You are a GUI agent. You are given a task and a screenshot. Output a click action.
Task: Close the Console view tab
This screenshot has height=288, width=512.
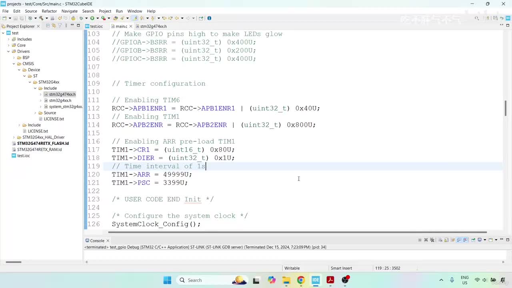coord(108,240)
